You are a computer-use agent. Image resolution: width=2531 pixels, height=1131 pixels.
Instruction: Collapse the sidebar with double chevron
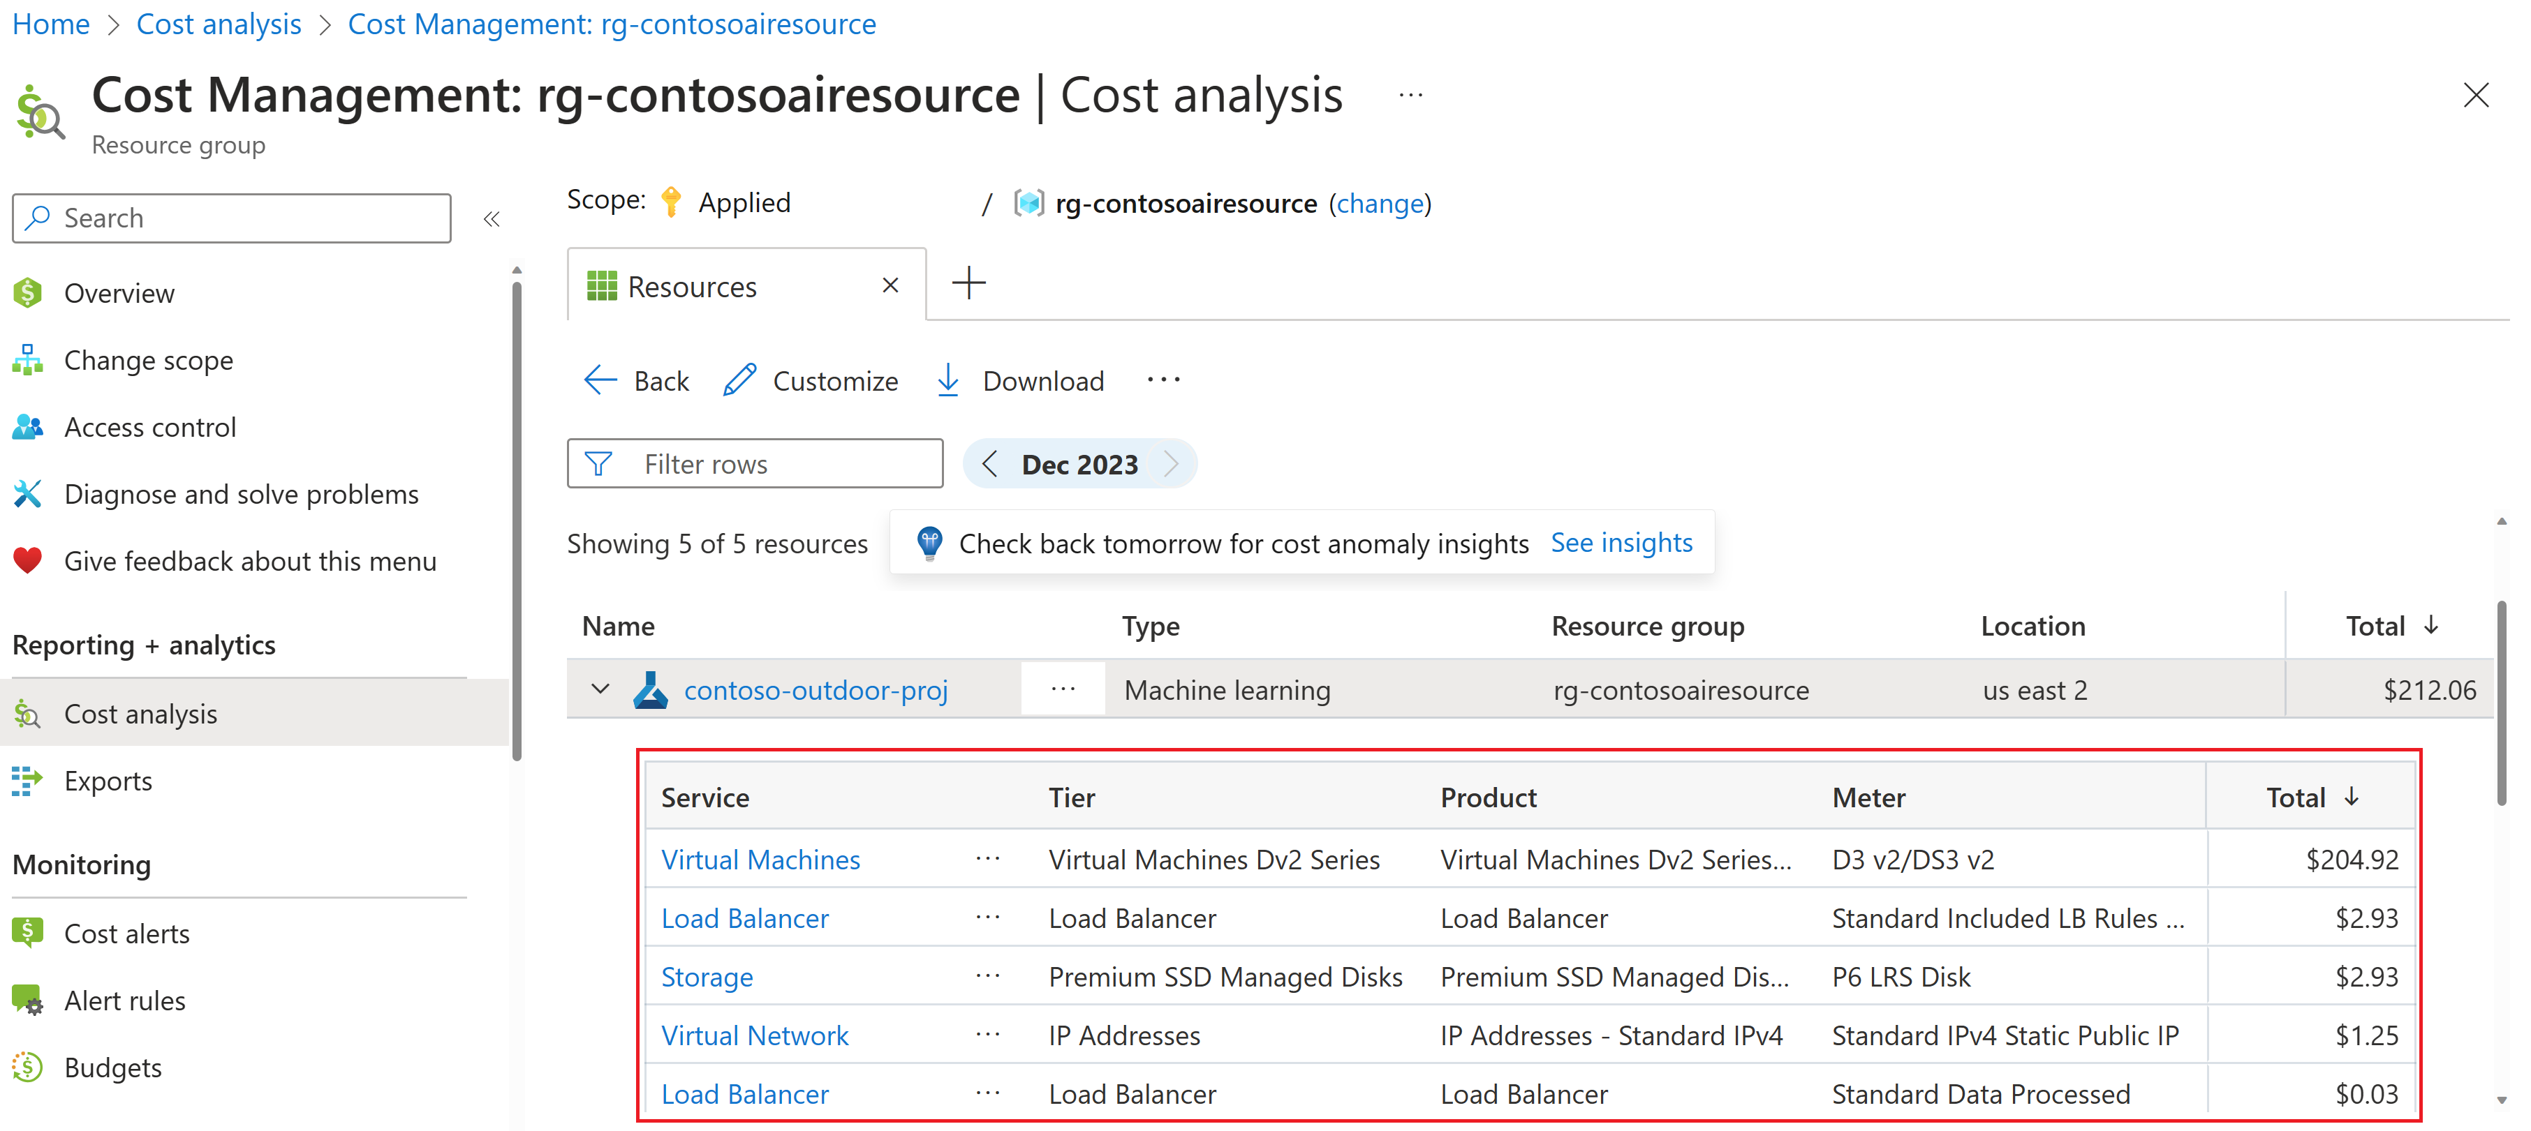(492, 218)
